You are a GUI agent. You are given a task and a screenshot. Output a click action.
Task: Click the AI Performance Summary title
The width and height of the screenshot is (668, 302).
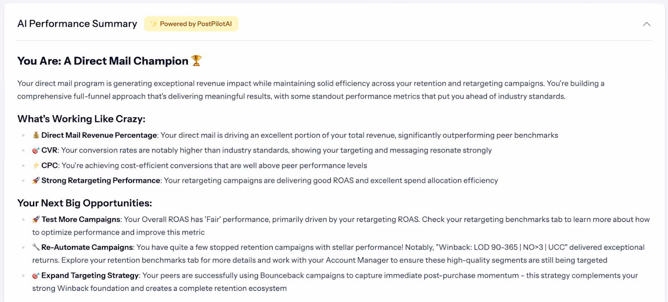[77, 24]
